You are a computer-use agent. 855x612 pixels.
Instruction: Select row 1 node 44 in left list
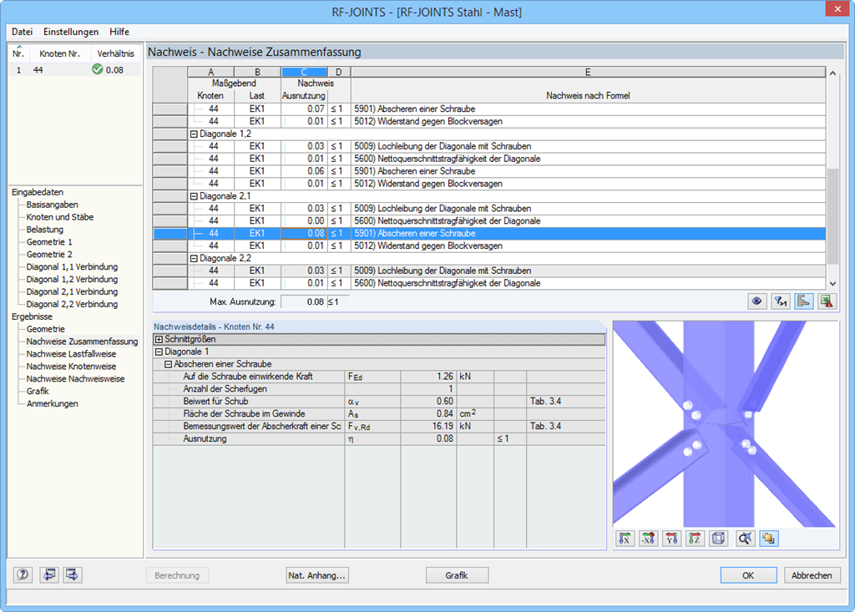coord(74,70)
